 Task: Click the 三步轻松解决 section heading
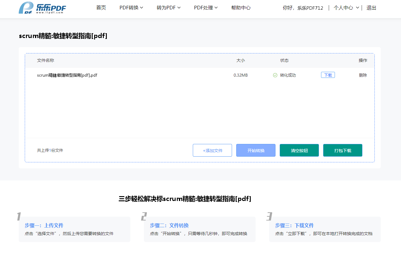point(185,199)
